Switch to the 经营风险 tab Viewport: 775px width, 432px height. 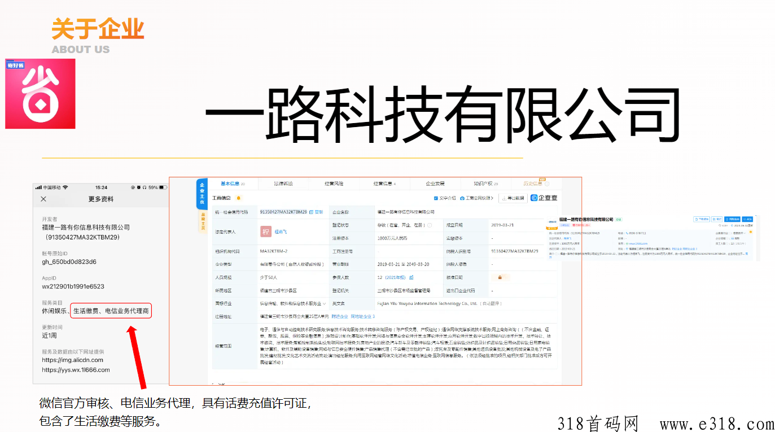click(x=334, y=184)
